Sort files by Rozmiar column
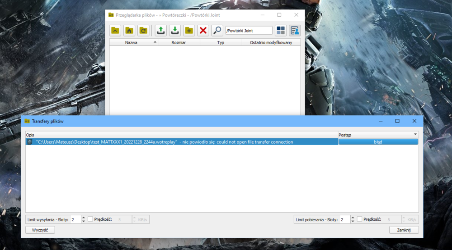 [179, 42]
